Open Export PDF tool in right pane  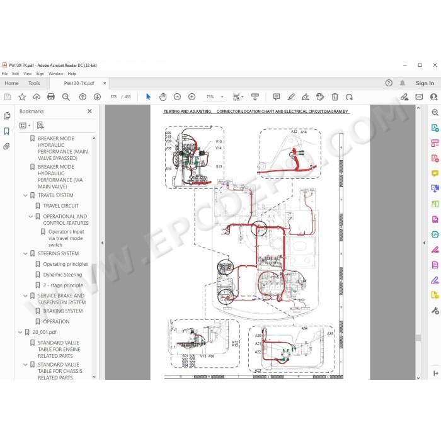[435, 128]
